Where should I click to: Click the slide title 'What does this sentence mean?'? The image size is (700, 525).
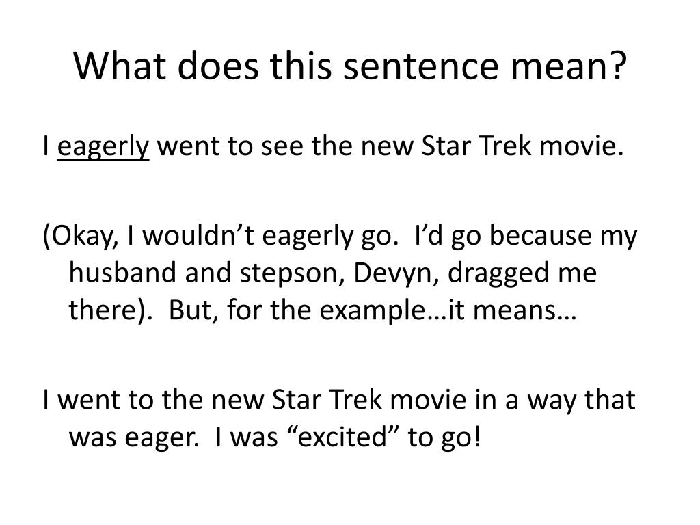tap(350, 66)
